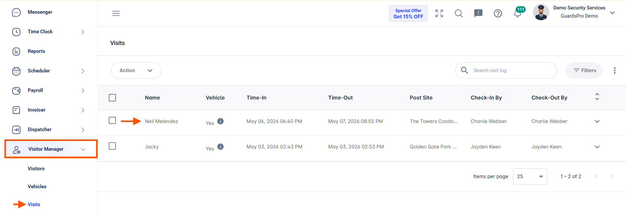
Task: Open Vehicles in Visitor Manager menu
Action: point(37,187)
